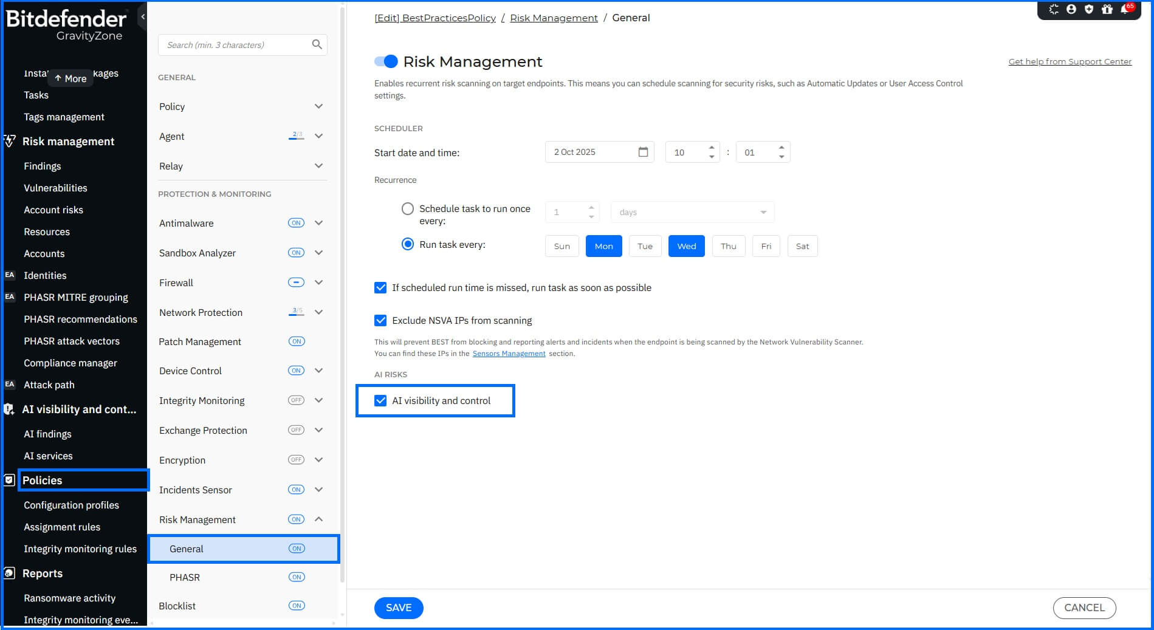This screenshot has width=1154, height=630.
Task: Deselect the Mon day button
Action: pyautogui.click(x=604, y=246)
